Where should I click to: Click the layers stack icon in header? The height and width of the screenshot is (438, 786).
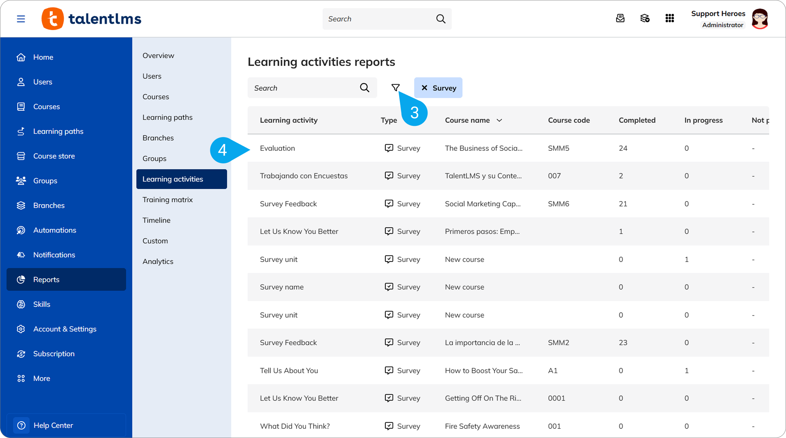[x=645, y=18]
